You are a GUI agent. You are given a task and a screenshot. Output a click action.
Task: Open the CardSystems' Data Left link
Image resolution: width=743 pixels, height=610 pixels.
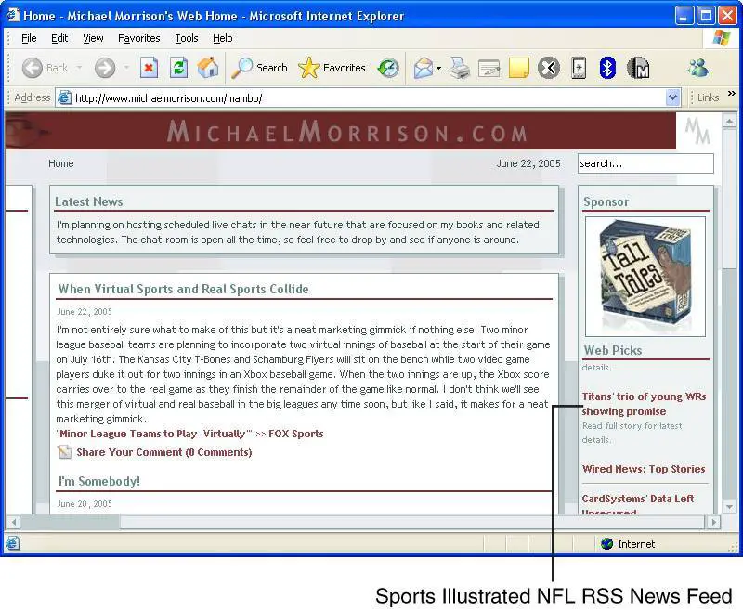click(638, 505)
